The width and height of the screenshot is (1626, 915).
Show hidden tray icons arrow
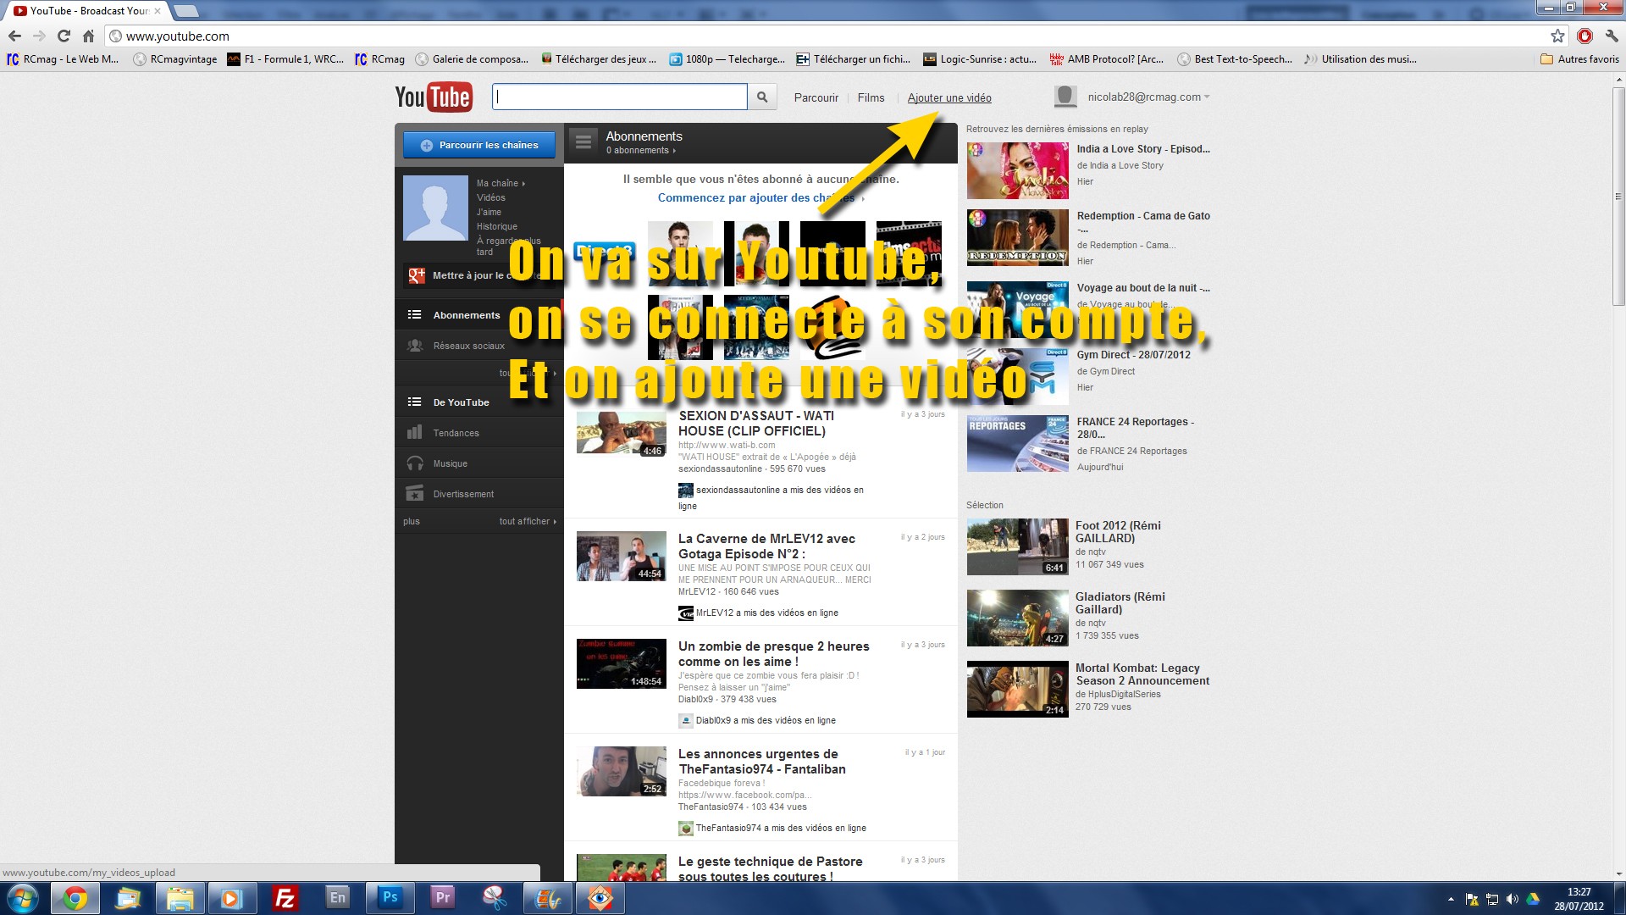pyautogui.click(x=1451, y=899)
